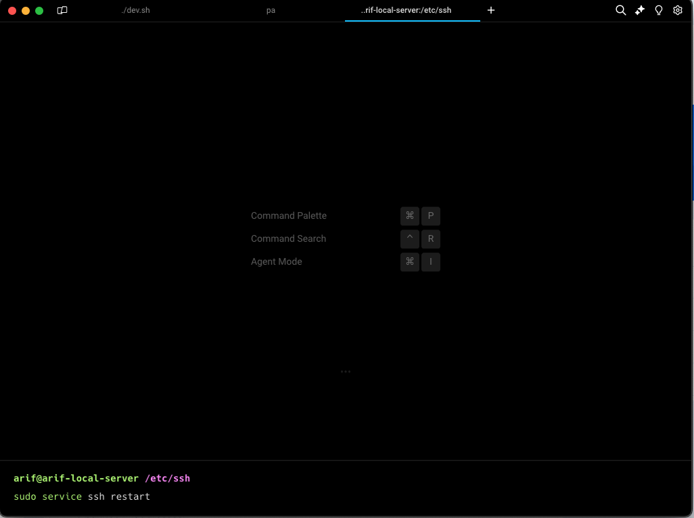Click the lightbulb tips icon
694x518 pixels.
tap(658, 10)
